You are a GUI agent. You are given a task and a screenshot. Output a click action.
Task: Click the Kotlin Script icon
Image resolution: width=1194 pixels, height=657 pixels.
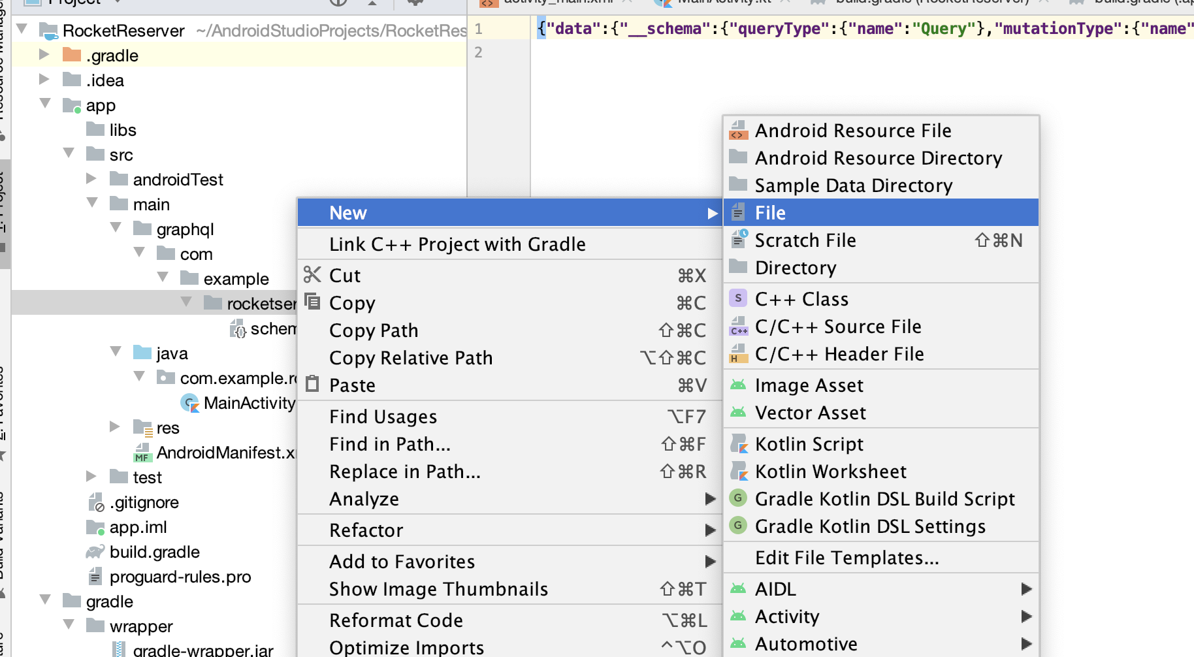pyautogui.click(x=738, y=443)
